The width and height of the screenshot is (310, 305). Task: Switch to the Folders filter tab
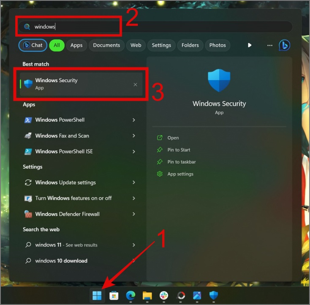[x=190, y=45]
